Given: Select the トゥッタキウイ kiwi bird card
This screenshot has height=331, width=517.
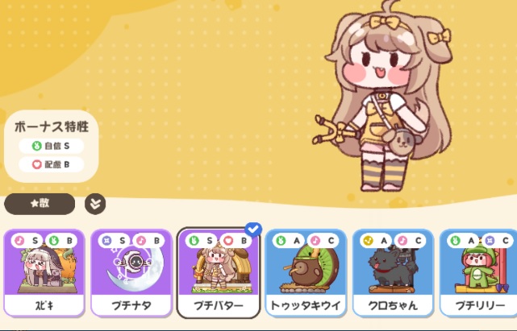Looking at the screenshot, I should click(x=306, y=273).
